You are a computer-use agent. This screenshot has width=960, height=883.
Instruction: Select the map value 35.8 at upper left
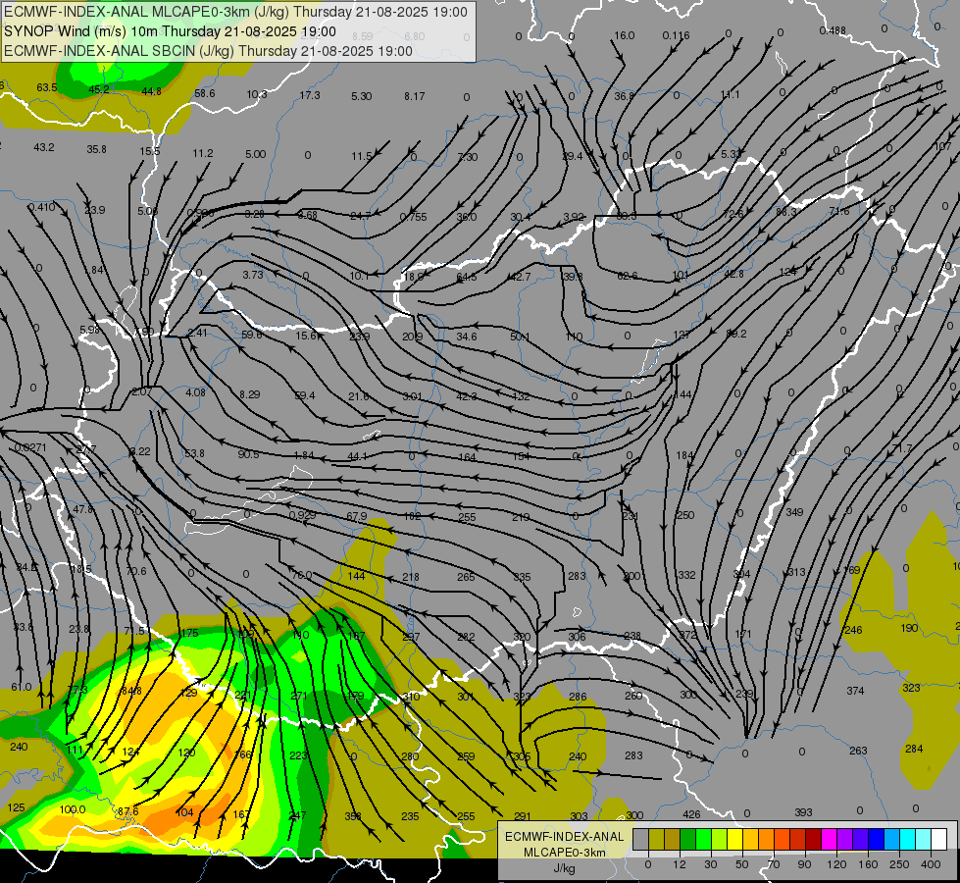[96, 149]
